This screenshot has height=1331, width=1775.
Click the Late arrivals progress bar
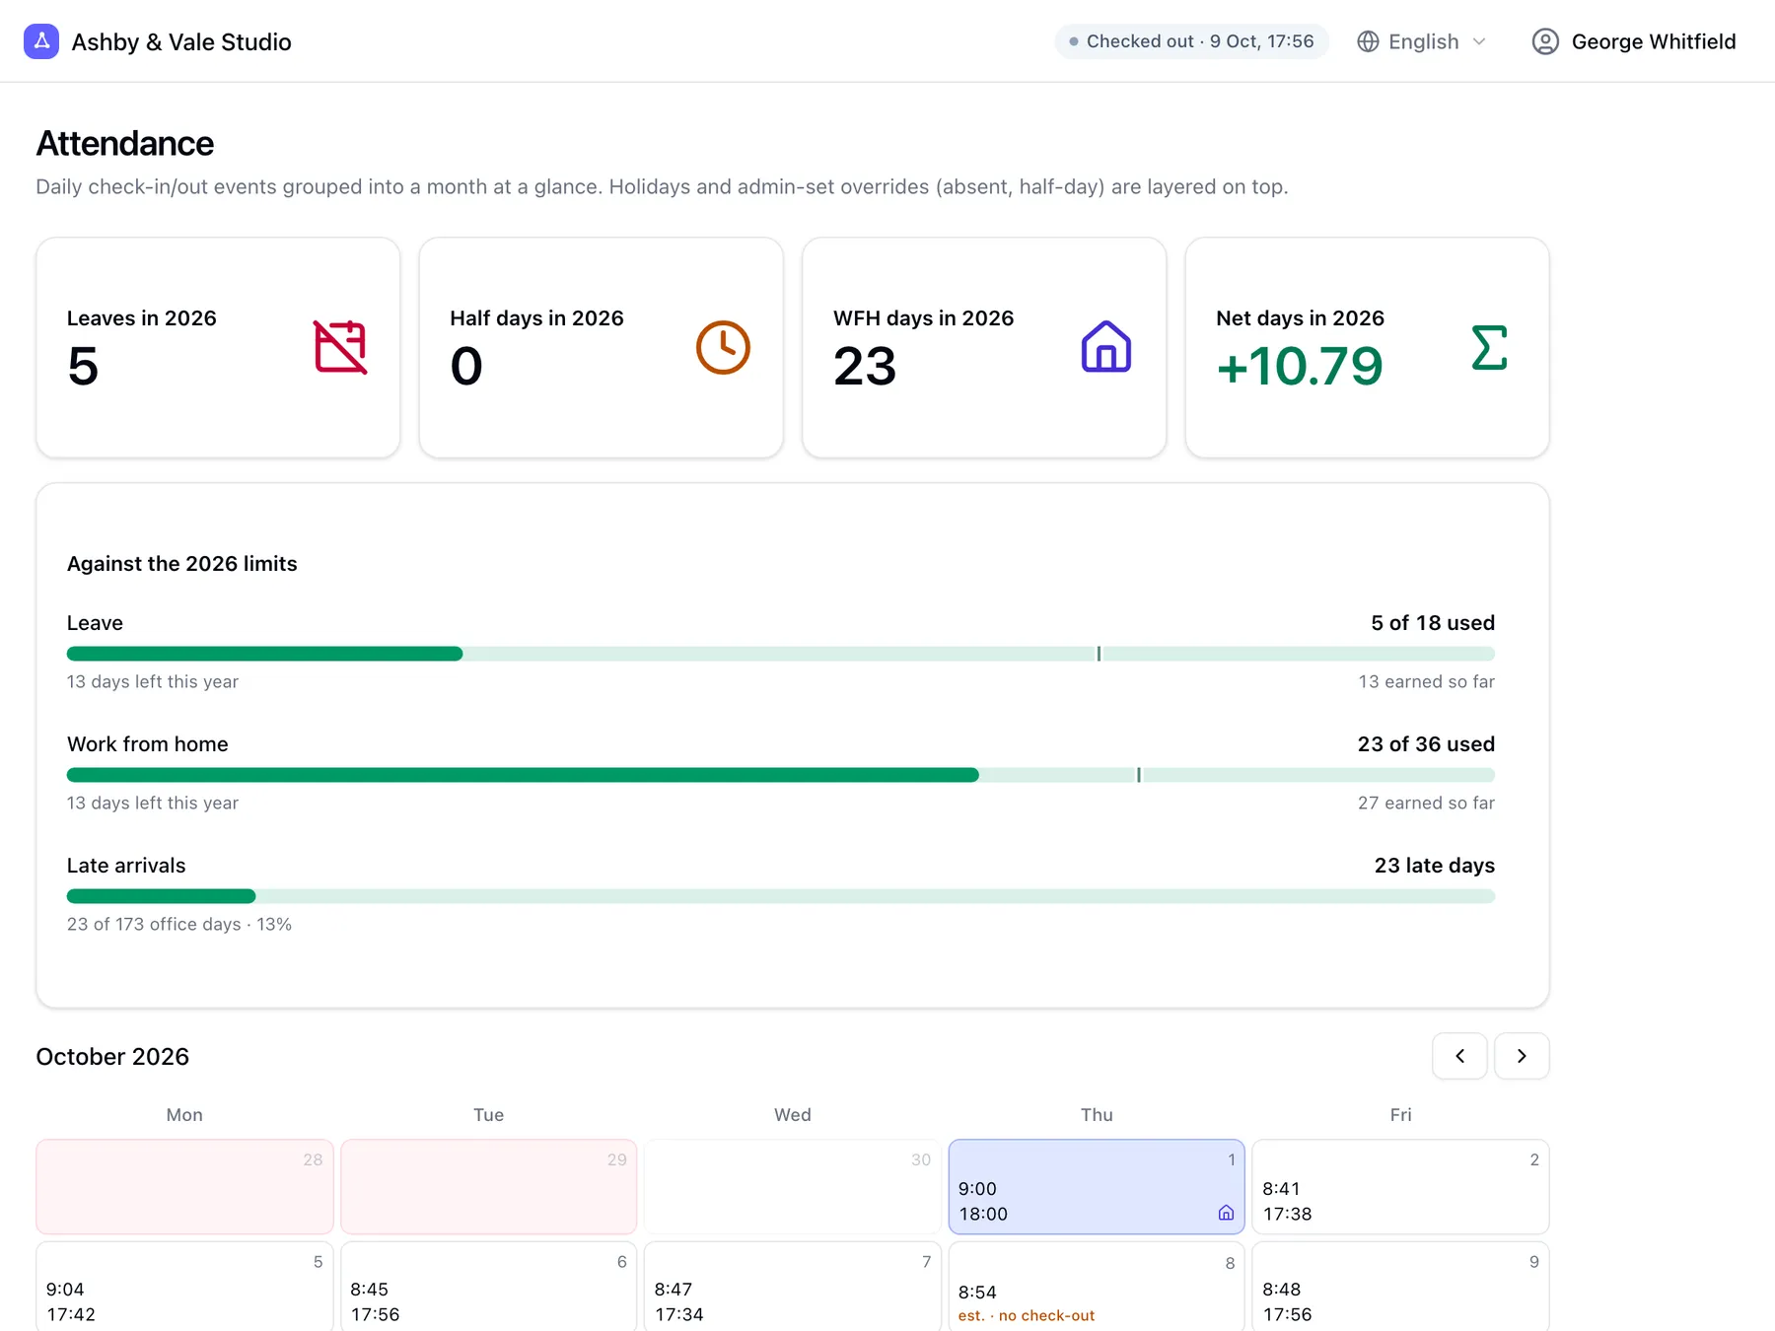[781, 896]
